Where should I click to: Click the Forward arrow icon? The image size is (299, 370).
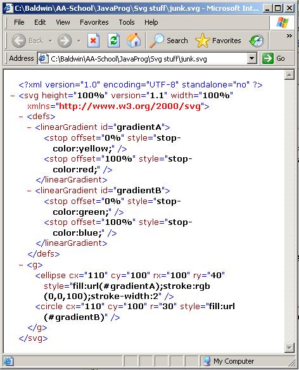click(x=65, y=41)
